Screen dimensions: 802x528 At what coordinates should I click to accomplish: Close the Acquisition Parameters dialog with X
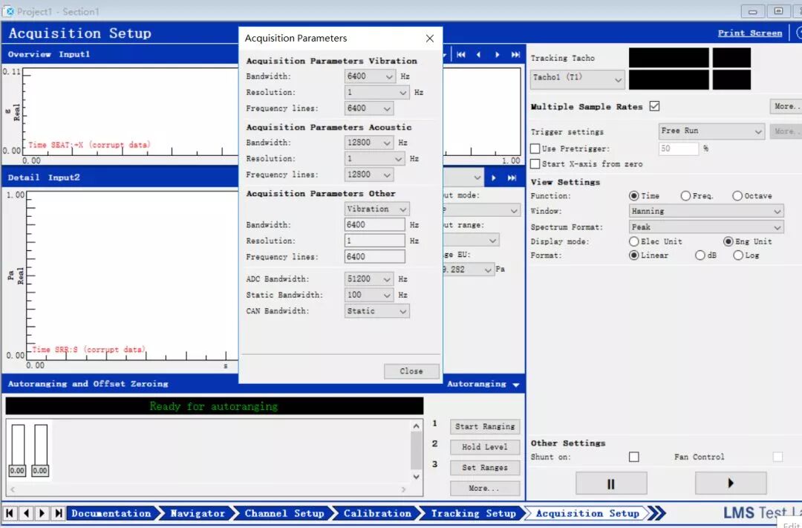point(430,39)
